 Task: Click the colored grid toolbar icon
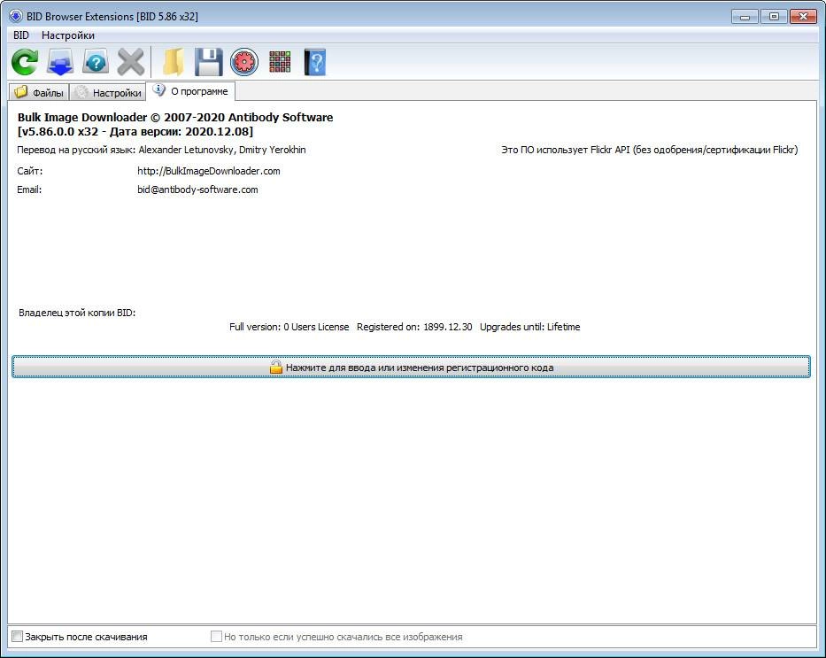tap(280, 62)
